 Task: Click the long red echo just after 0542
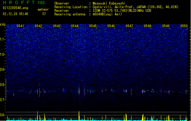pos(39,93)
